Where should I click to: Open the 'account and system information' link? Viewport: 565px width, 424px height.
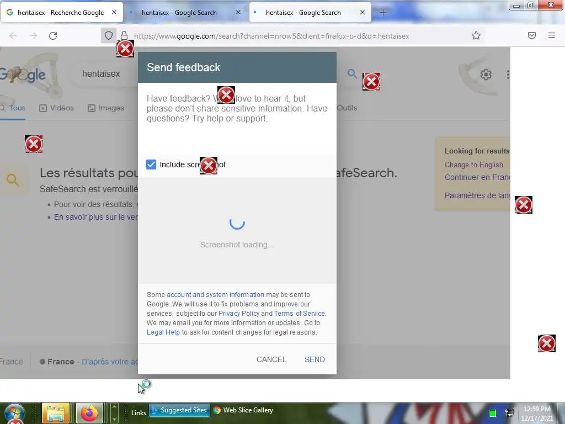coord(215,295)
